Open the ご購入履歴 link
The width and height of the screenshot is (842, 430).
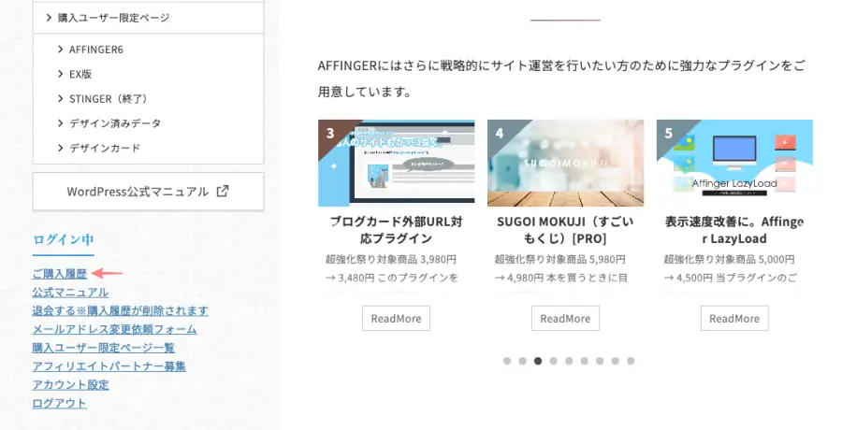pos(59,274)
